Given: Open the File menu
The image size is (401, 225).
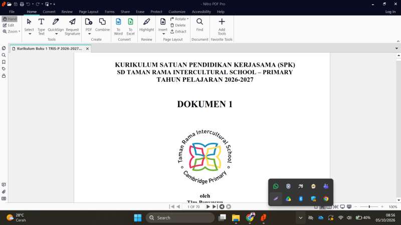Looking at the screenshot, I should coord(12,12).
